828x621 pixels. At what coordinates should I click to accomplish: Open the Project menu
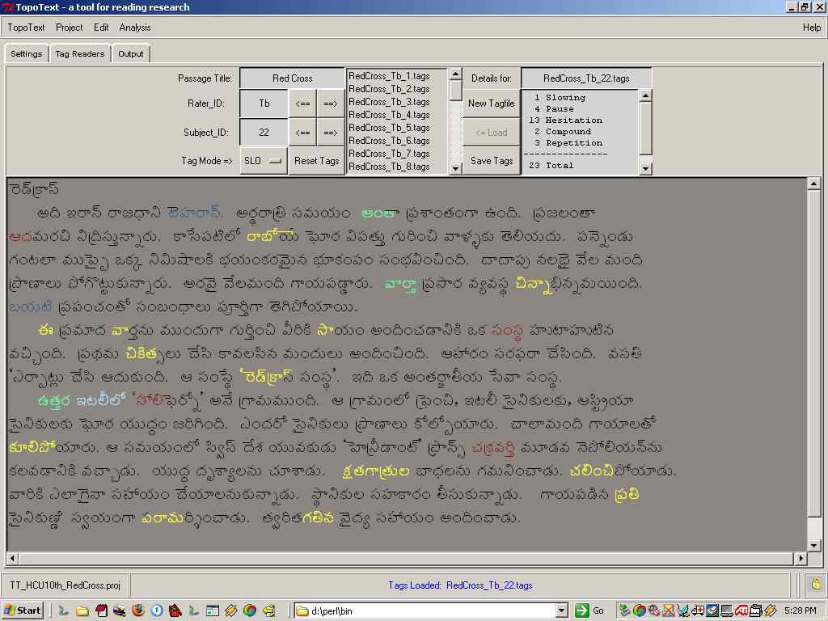pyautogui.click(x=70, y=27)
